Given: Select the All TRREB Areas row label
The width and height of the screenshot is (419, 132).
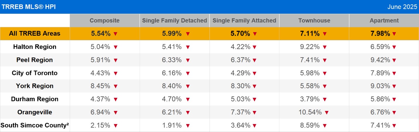Looking at the screenshot, I should 35,34.
